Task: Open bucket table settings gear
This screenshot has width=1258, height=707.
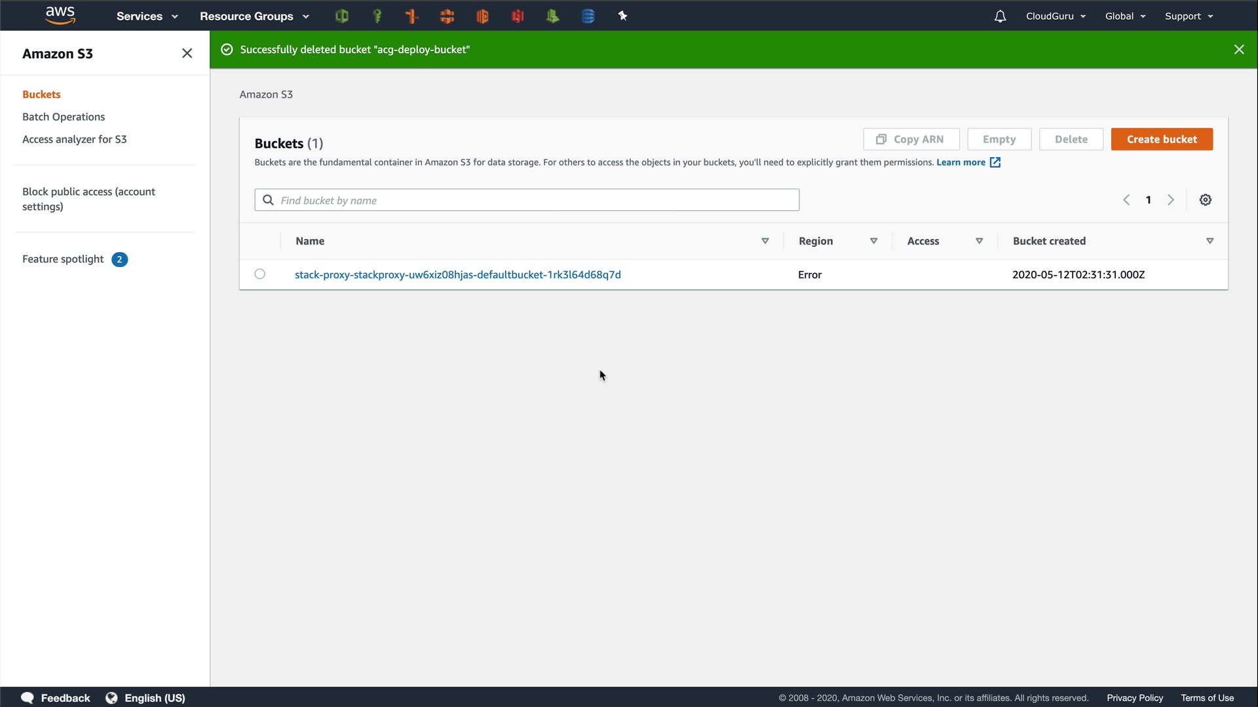Action: click(1205, 200)
